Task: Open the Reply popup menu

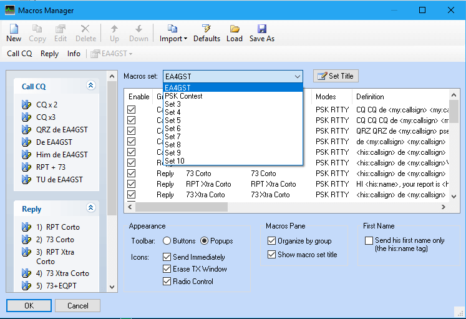Action: 50,54
